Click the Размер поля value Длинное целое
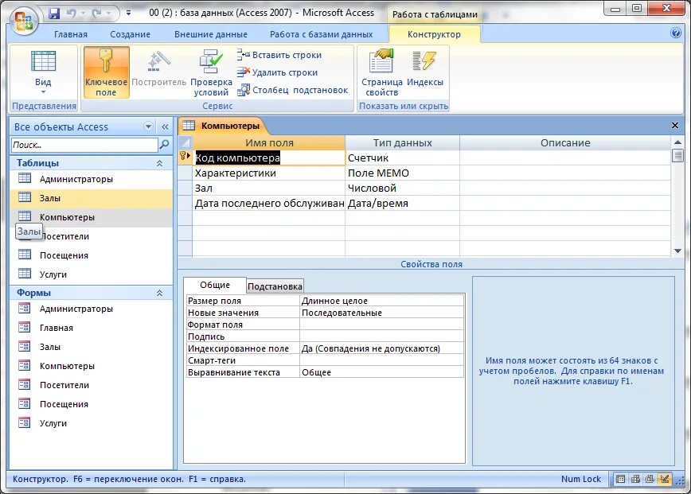The height and width of the screenshot is (494, 691). tap(381, 301)
